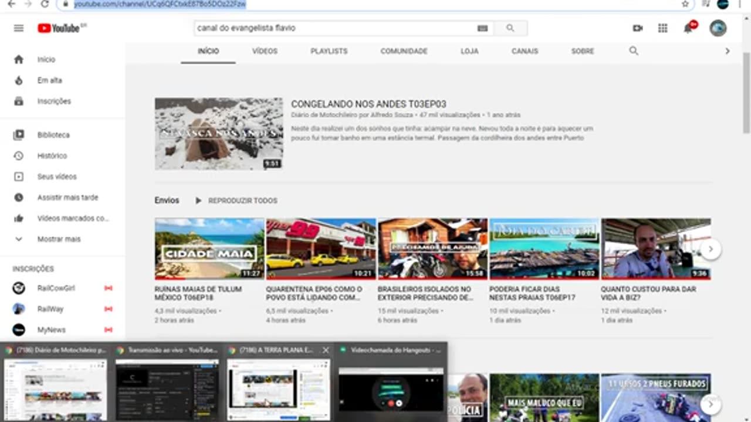Image resolution: width=751 pixels, height=422 pixels.
Task: Select Videochamada do Hangouts window preview
Action: [x=391, y=382]
